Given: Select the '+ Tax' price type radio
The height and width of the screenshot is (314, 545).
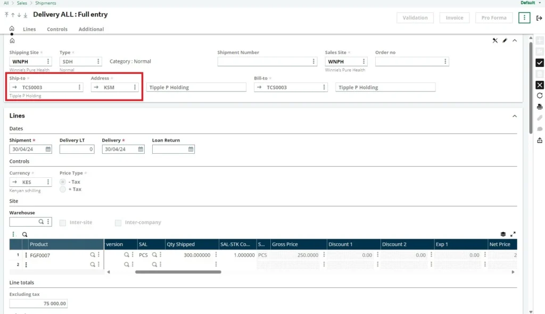Looking at the screenshot, I should (63, 189).
